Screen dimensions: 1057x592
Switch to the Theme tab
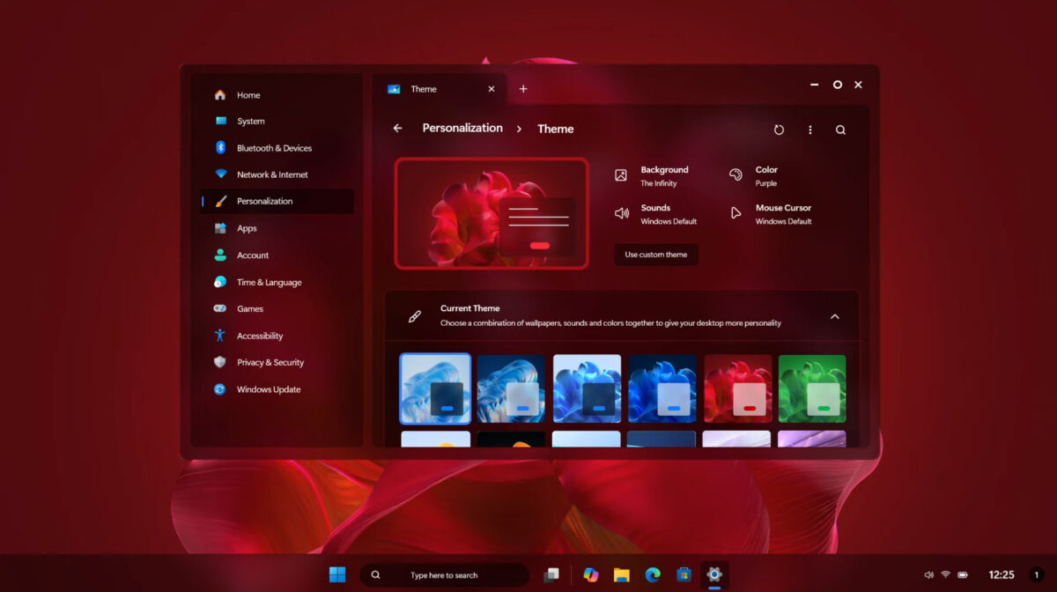[424, 88]
